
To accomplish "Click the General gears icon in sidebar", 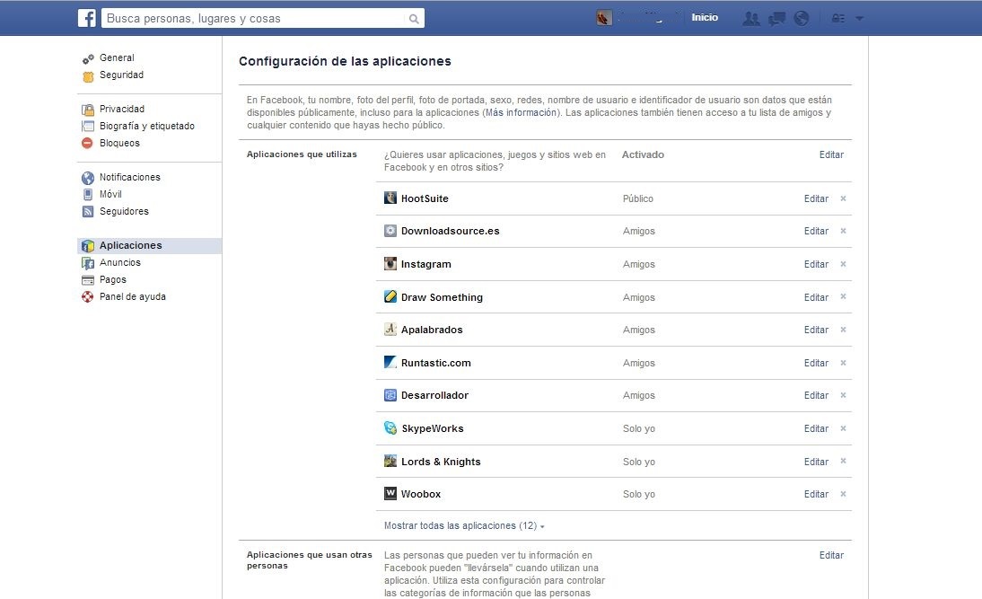I will (x=88, y=59).
